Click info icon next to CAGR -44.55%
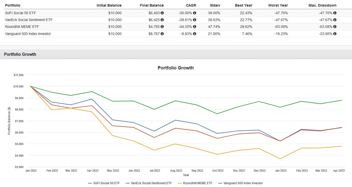 [x=195, y=27]
